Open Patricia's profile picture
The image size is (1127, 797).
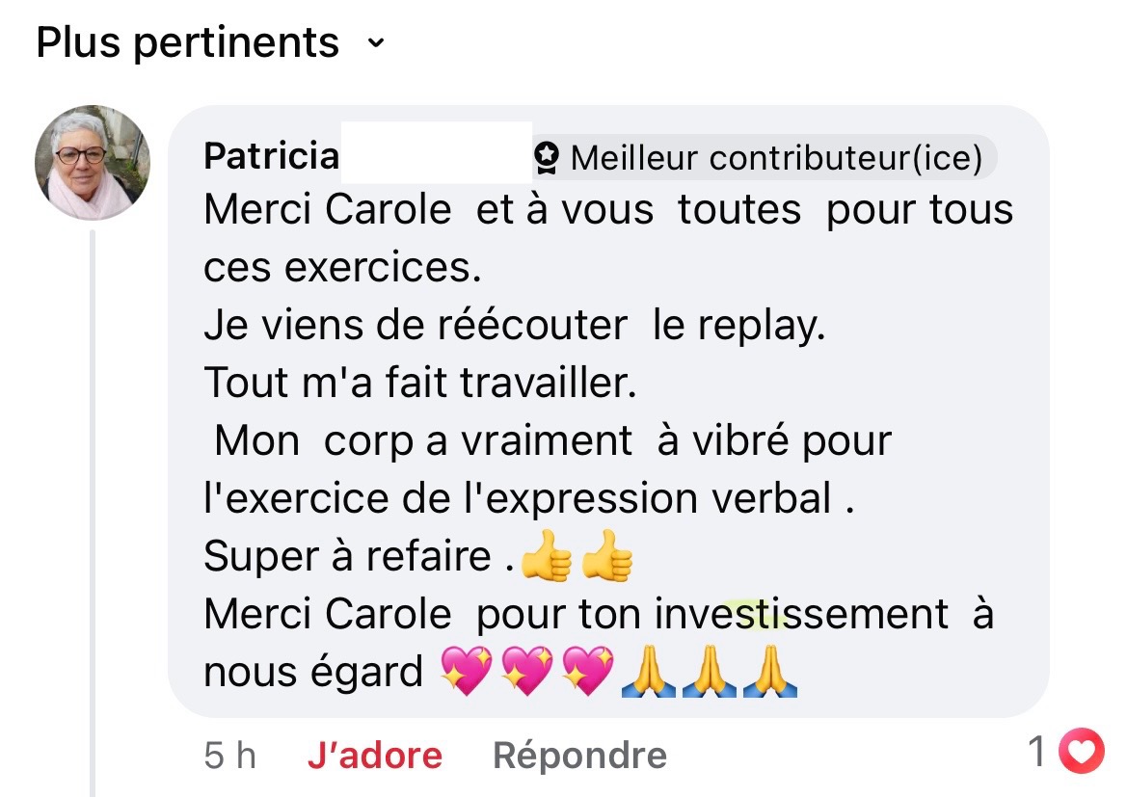point(93,163)
